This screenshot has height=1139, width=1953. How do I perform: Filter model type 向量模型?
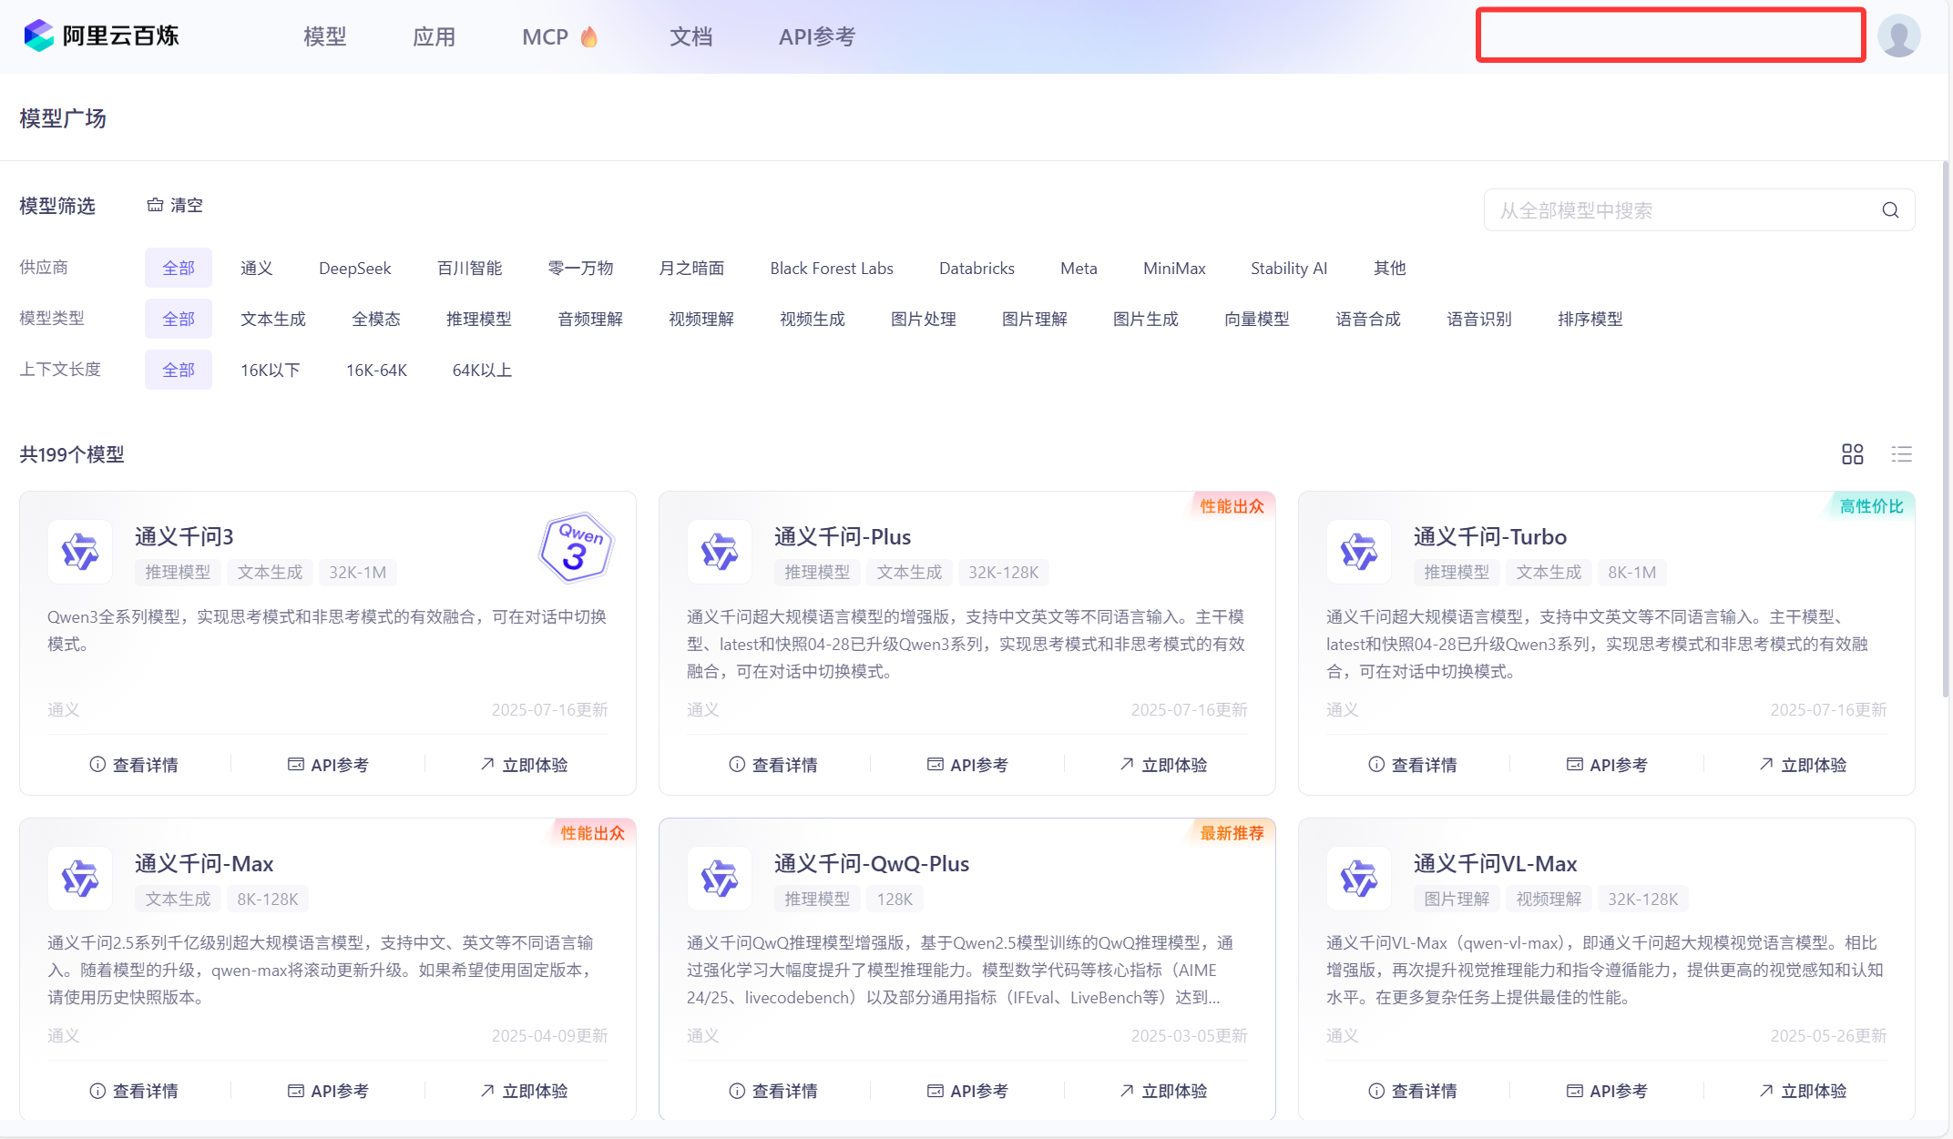tap(1257, 319)
